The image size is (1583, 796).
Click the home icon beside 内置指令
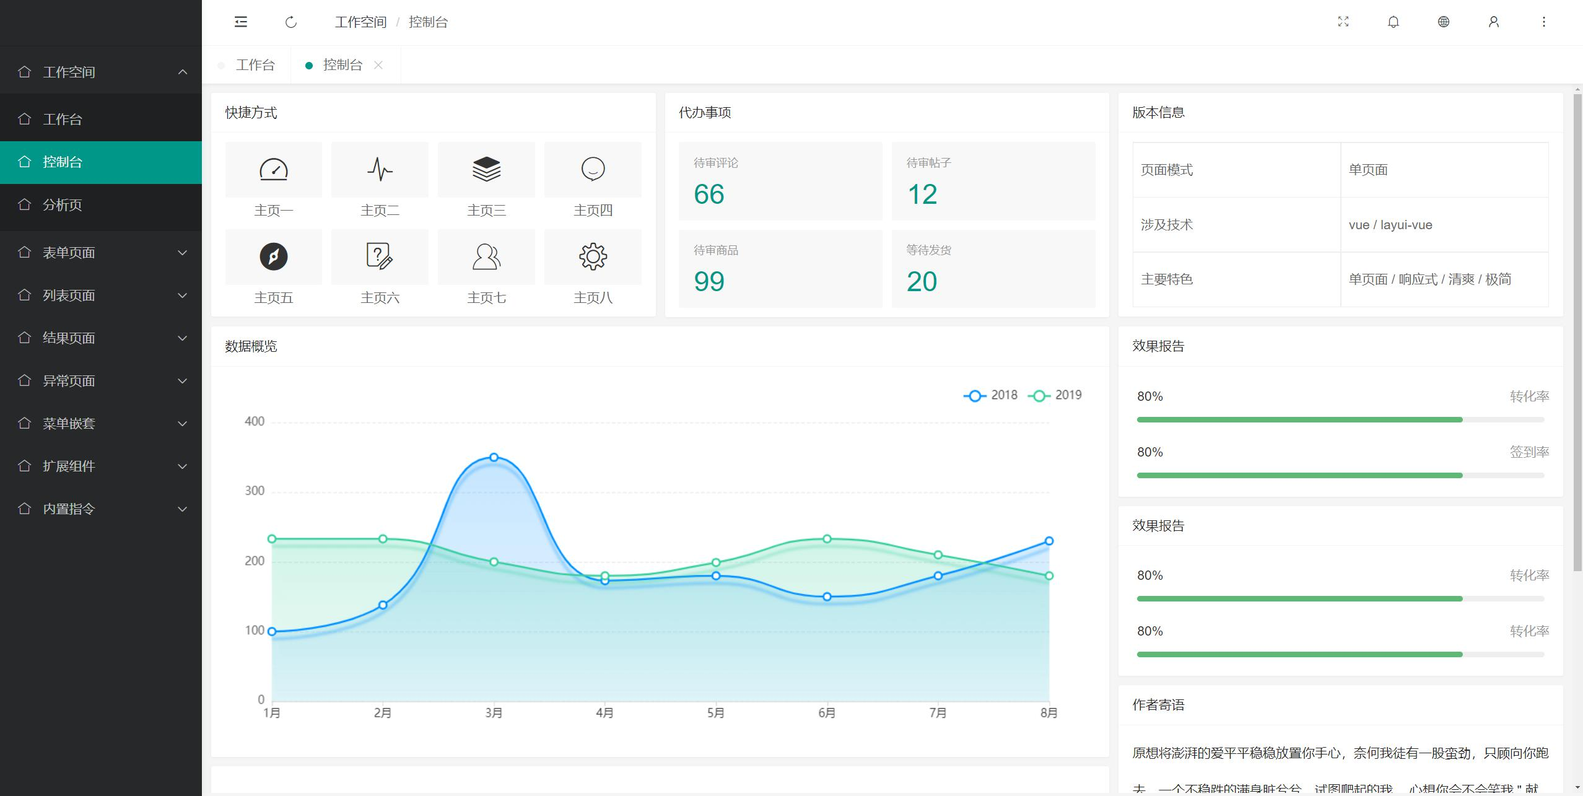tap(24, 509)
